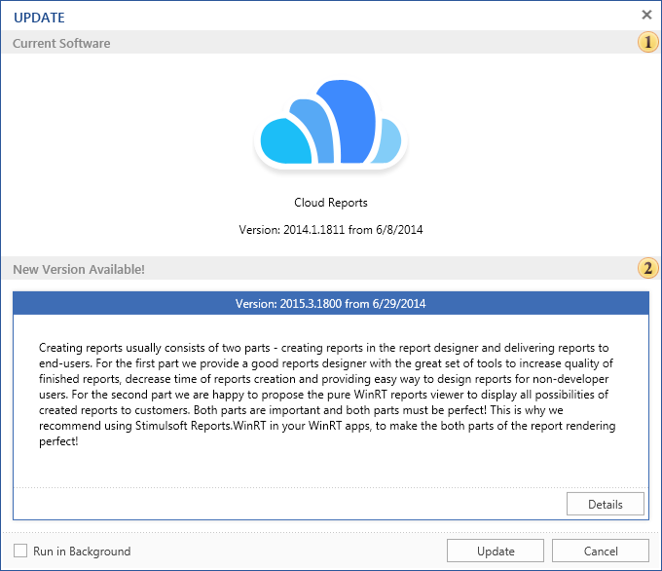Image resolution: width=662 pixels, height=571 pixels.
Task: Click the step 2 number badge
Action: point(647,268)
